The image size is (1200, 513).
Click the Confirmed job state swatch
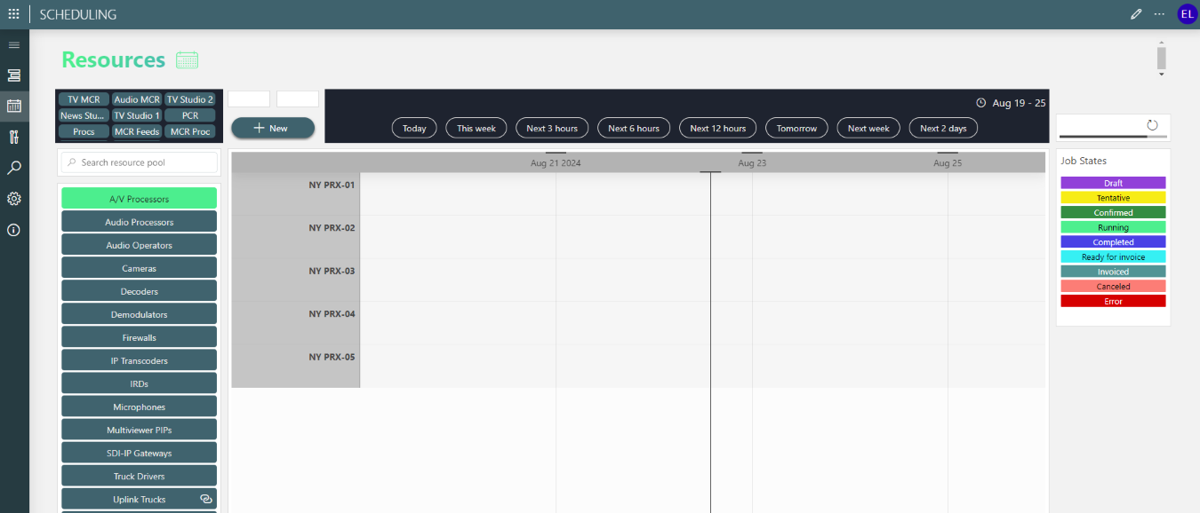1113,212
